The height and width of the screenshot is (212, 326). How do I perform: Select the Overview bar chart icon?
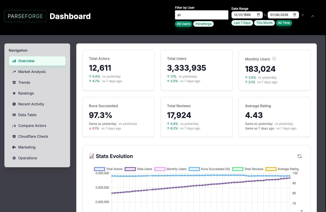[14, 61]
